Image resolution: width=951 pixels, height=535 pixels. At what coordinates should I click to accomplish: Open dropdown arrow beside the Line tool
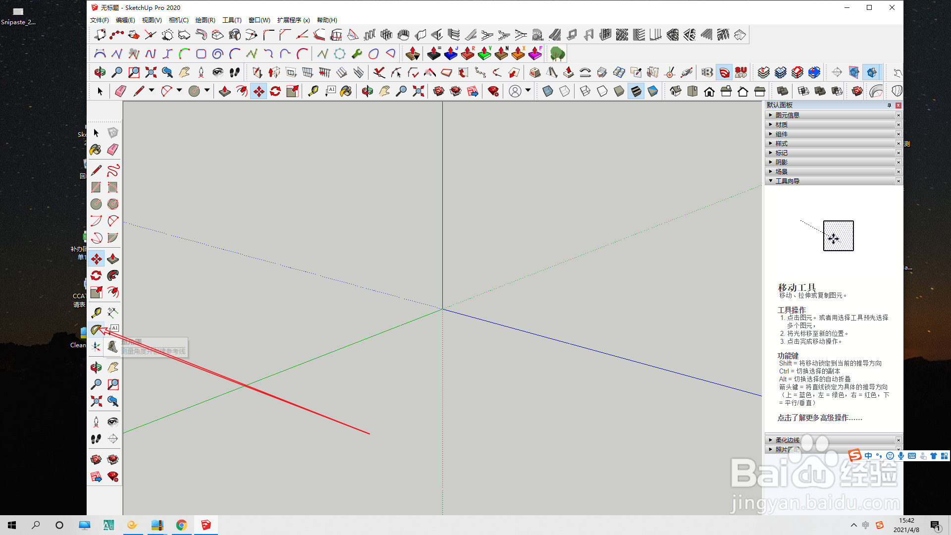(x=152, y=91)
